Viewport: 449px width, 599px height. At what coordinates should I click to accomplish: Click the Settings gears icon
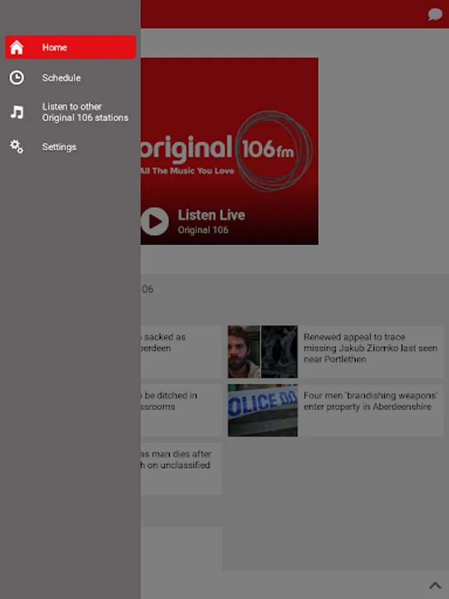point(17,146)
